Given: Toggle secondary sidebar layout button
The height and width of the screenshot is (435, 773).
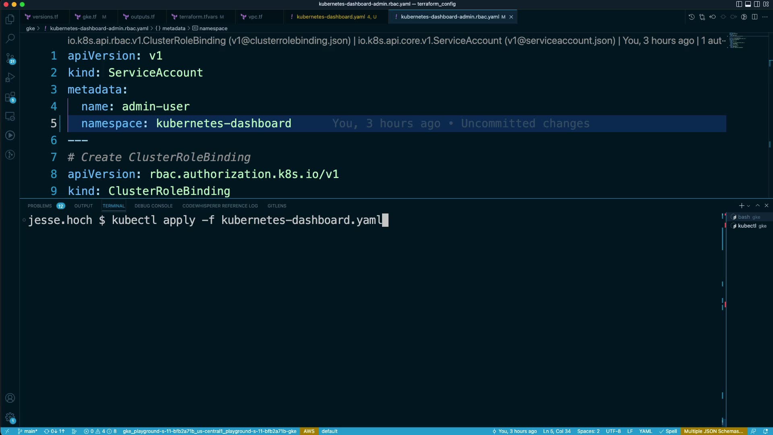Looking at the screenshot, I should (x=756, y=4).
